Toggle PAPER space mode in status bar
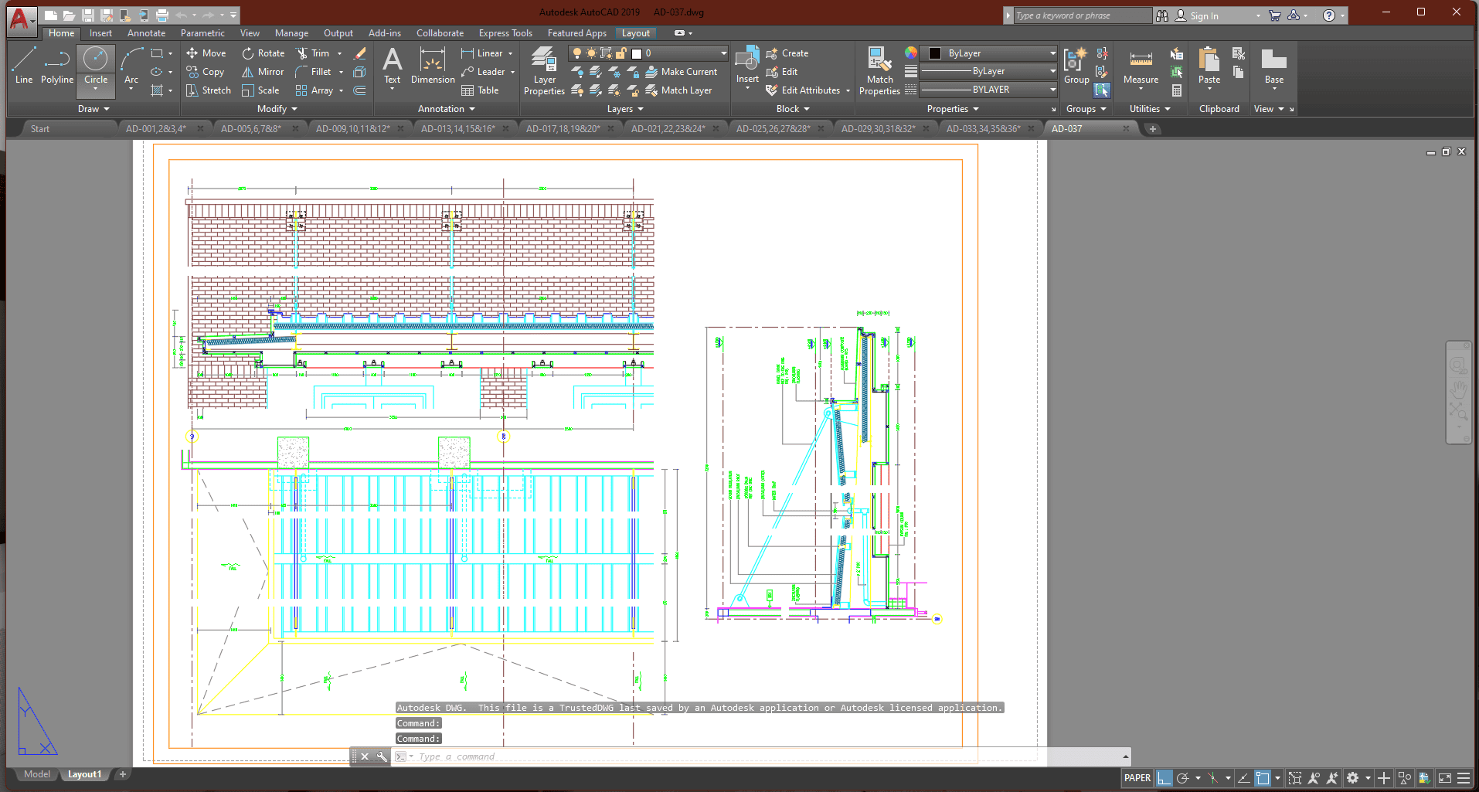The width and height of the screenshot is (1479, 792). [1137, 778]
